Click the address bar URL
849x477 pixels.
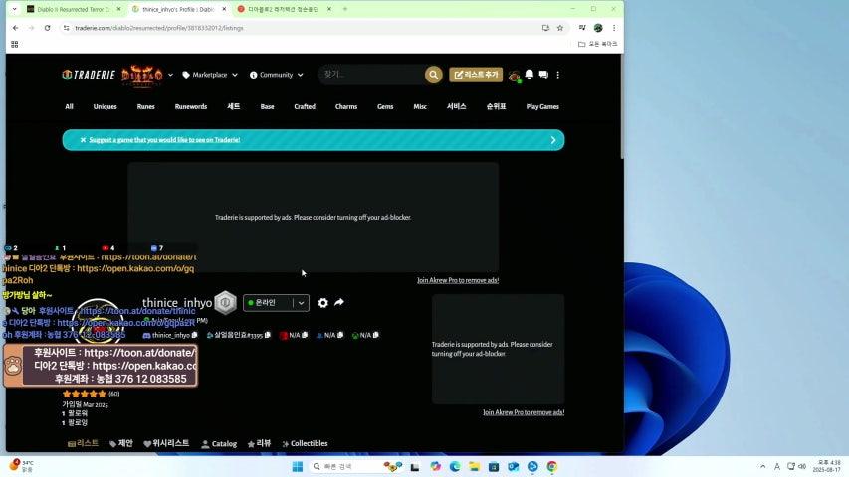[x=158, y=28]
